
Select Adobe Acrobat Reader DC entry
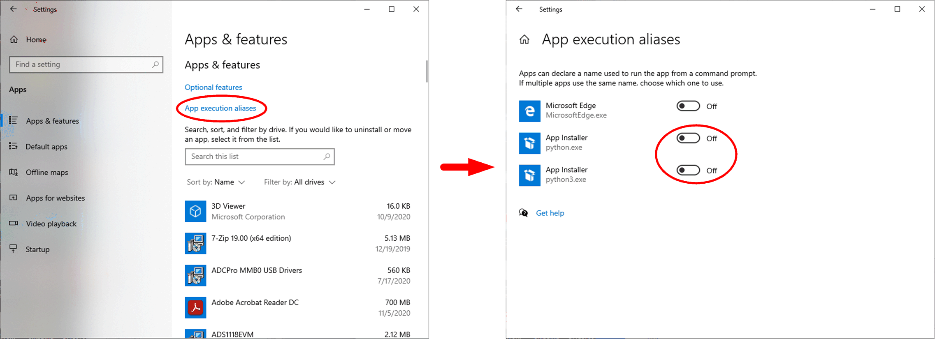click(298, 307)
